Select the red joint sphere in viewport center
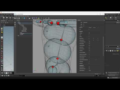This screenshot has width=120, height=90. tap(61, 40)
